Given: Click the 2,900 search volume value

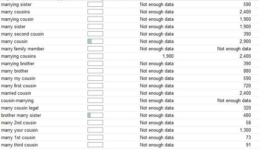Looking at the screenshot, I should pyautogui.click(x=245, y=42).
